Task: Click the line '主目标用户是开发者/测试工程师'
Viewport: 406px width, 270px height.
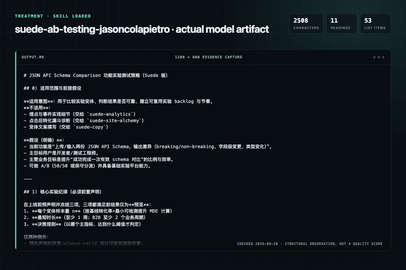Action: 62,153
